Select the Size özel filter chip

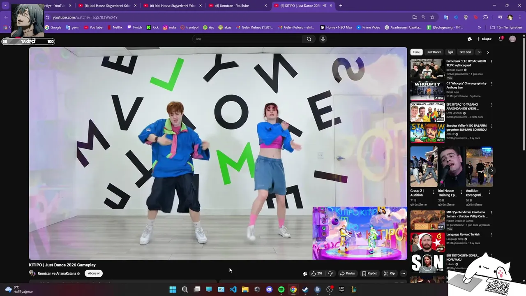tap(465, 52)
